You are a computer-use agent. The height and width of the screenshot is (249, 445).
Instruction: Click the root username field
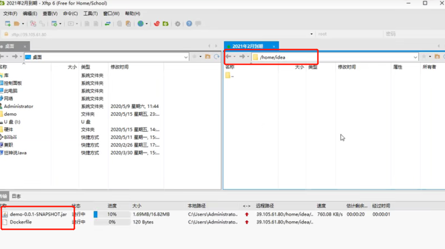click(x=349, y=34)
